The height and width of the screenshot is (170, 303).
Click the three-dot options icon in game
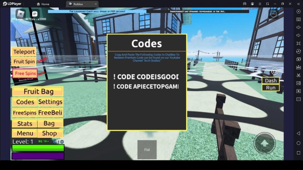click(x=273, y=14)
